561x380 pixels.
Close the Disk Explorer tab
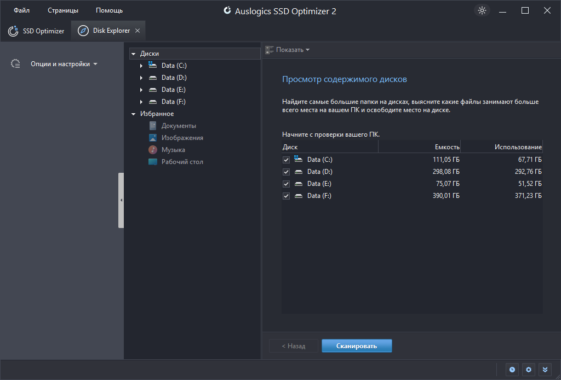(138, 31)
